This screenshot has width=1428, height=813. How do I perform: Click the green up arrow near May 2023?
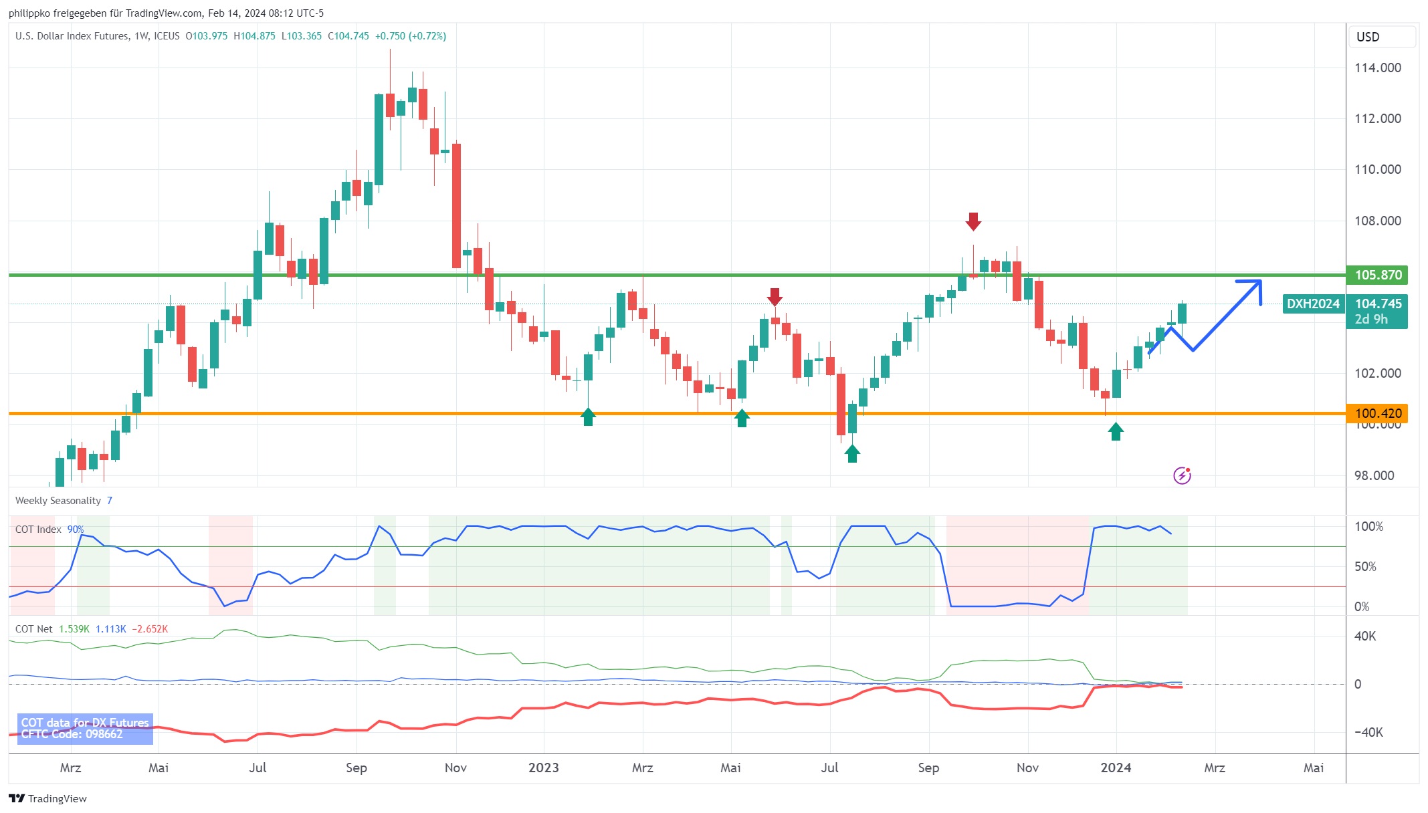742,419
